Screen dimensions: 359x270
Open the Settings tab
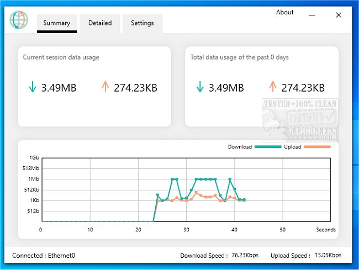142,23
